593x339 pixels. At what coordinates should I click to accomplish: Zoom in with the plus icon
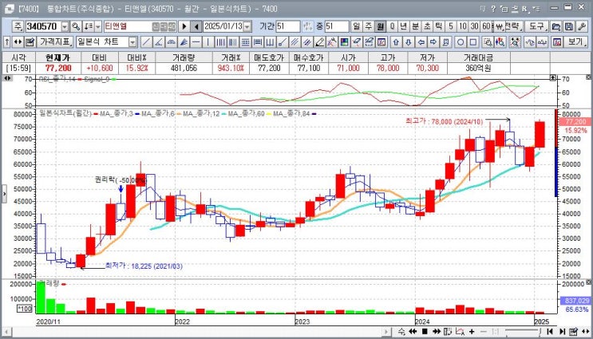(472, 332)
